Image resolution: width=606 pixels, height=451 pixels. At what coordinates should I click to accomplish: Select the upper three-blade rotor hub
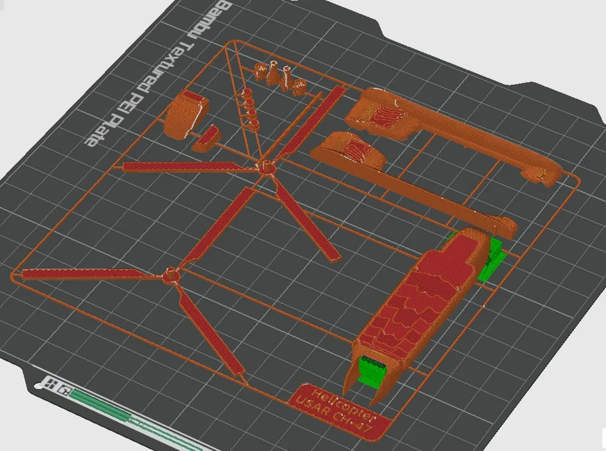[x=266, y=169]
